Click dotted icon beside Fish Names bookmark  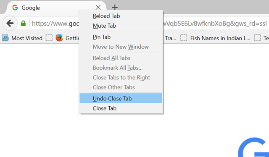(x=184, y=38)
